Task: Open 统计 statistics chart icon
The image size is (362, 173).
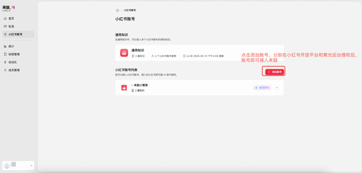Action: point(5,46)
